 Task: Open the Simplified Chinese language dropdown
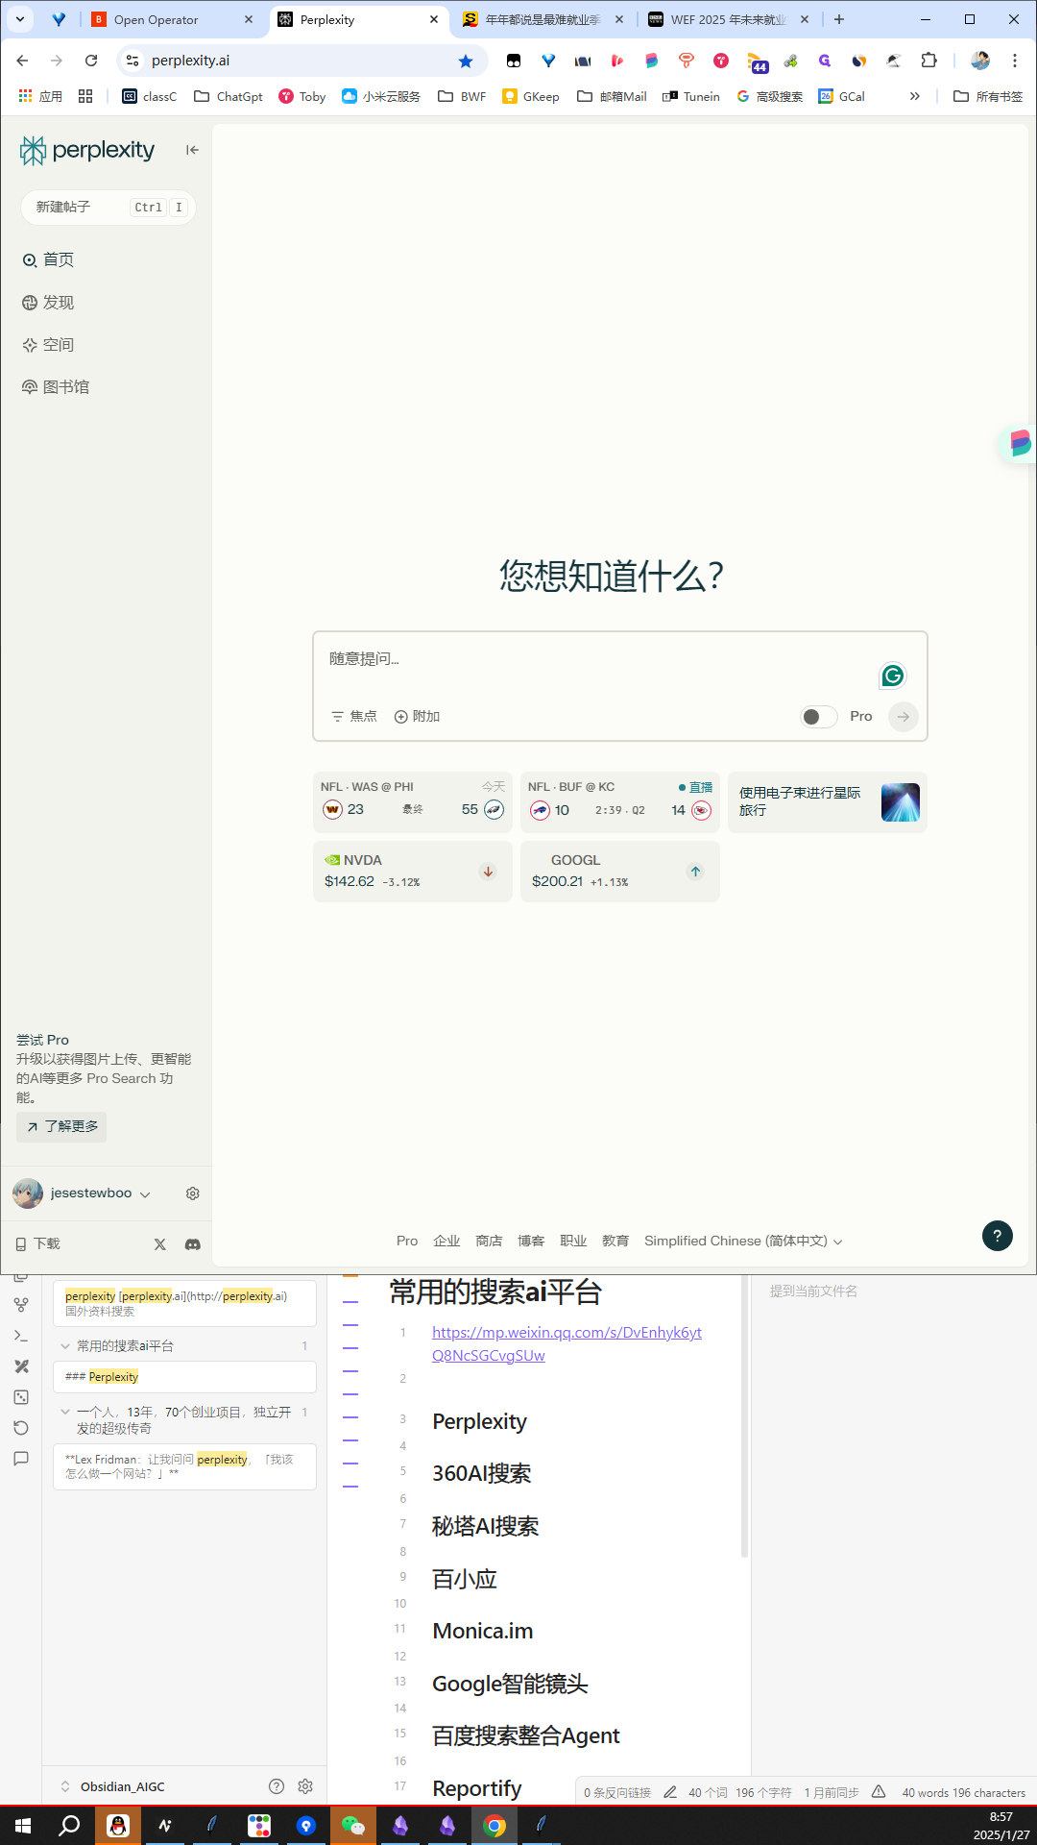tap(742, 1242)
